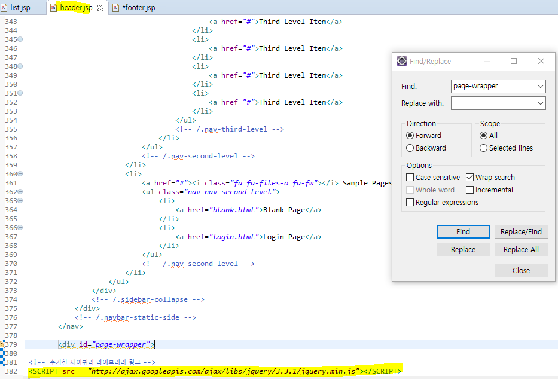Click the warning marker on line 379
The image size is (558, 379).
pyautogui.click(x=2, y=344)
